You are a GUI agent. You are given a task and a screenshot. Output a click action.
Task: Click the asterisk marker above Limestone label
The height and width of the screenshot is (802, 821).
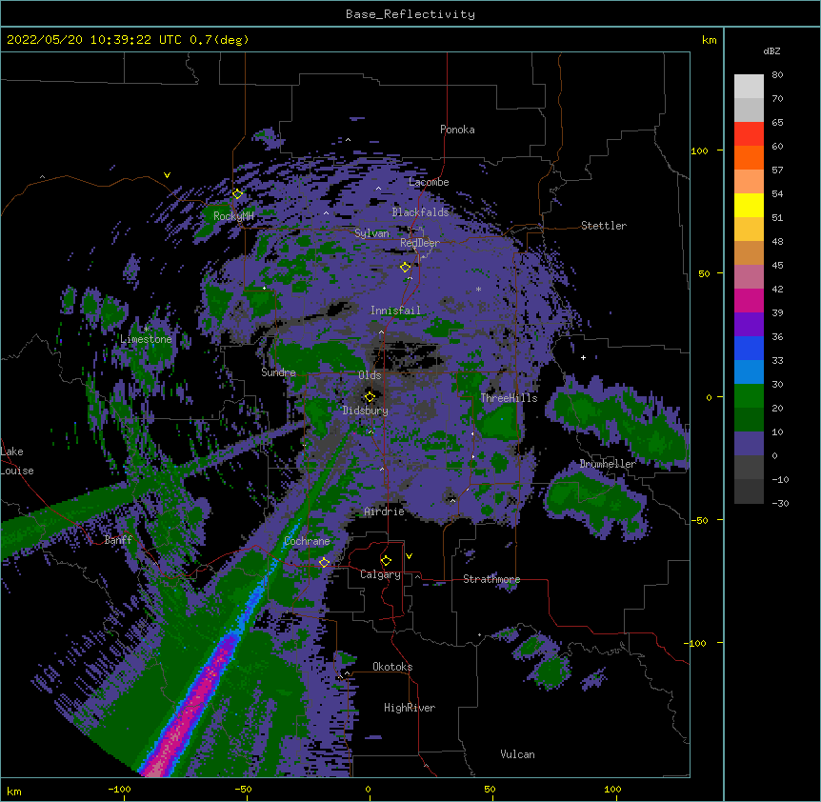click(x=146, y=329)
